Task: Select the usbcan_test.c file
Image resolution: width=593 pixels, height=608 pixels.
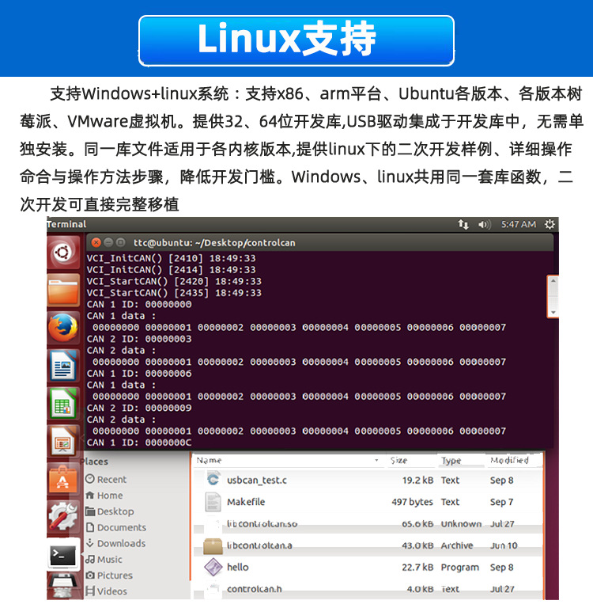Action: point(368,480)
